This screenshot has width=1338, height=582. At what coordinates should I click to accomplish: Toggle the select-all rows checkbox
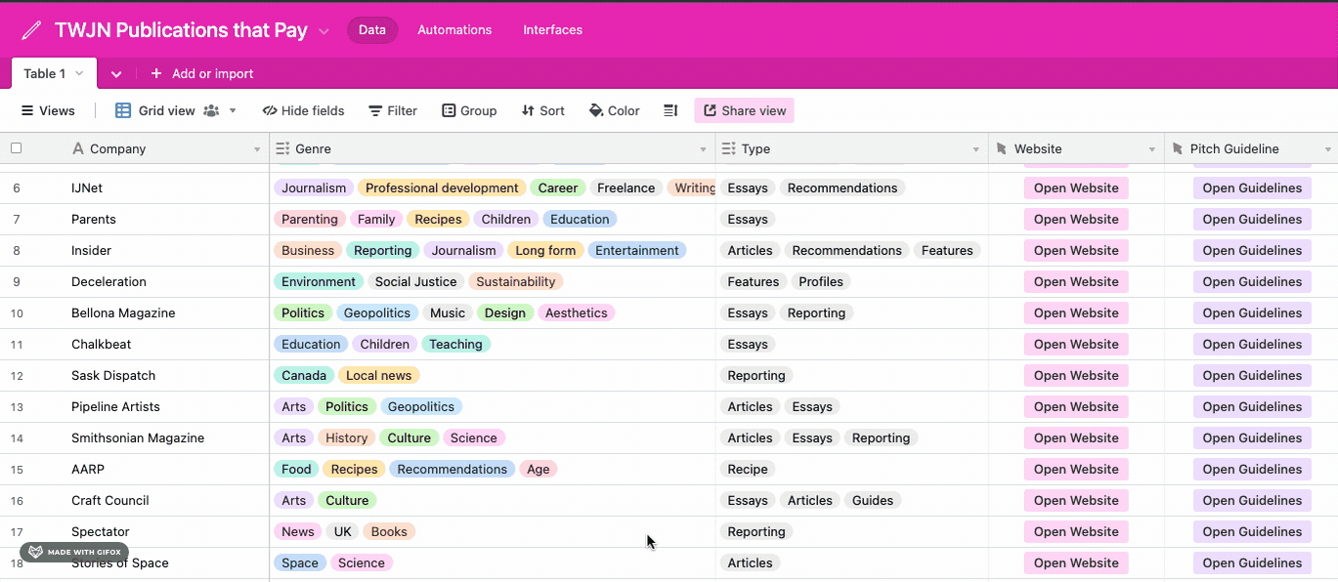pyautogui.click(x=16, y=148)
